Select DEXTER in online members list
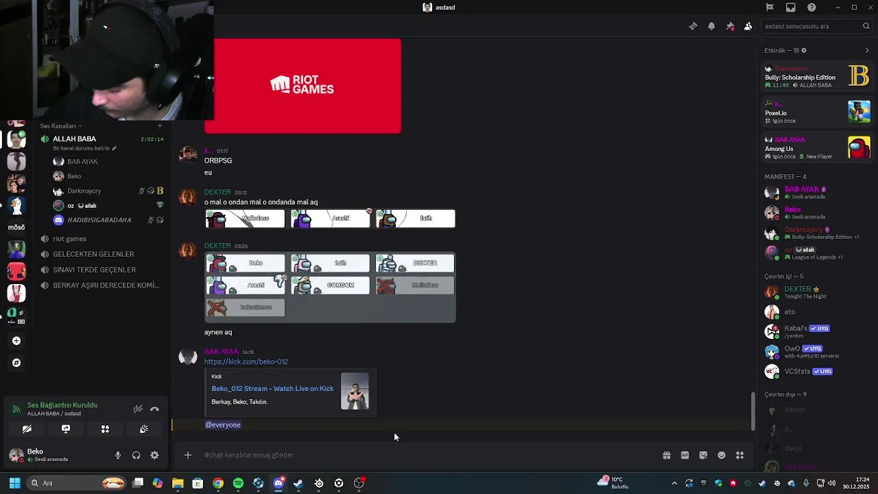Screen dimensions: 878x494 817,292
